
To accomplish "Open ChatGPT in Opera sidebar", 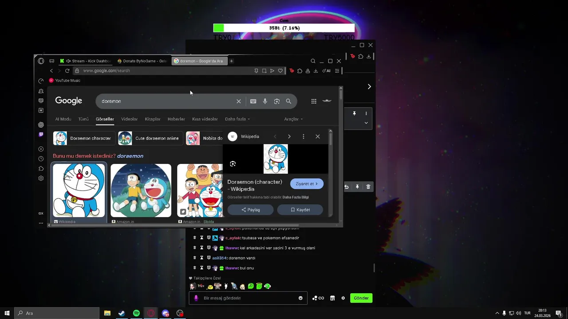I will 41,124.
